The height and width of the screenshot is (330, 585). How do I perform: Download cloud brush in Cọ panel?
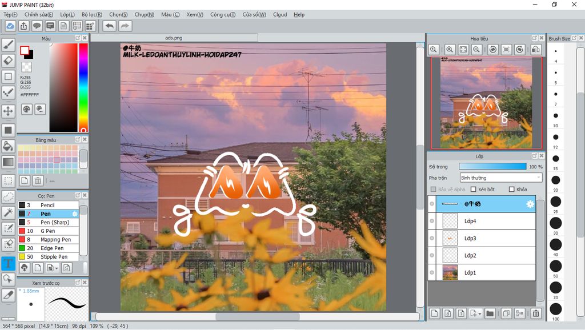[24, 268]
